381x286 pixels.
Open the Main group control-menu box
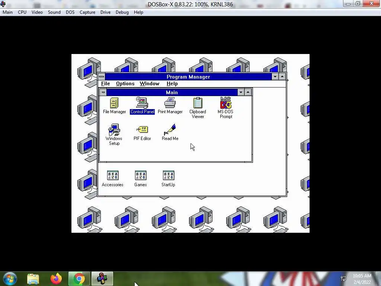click(x=103, y=92)
